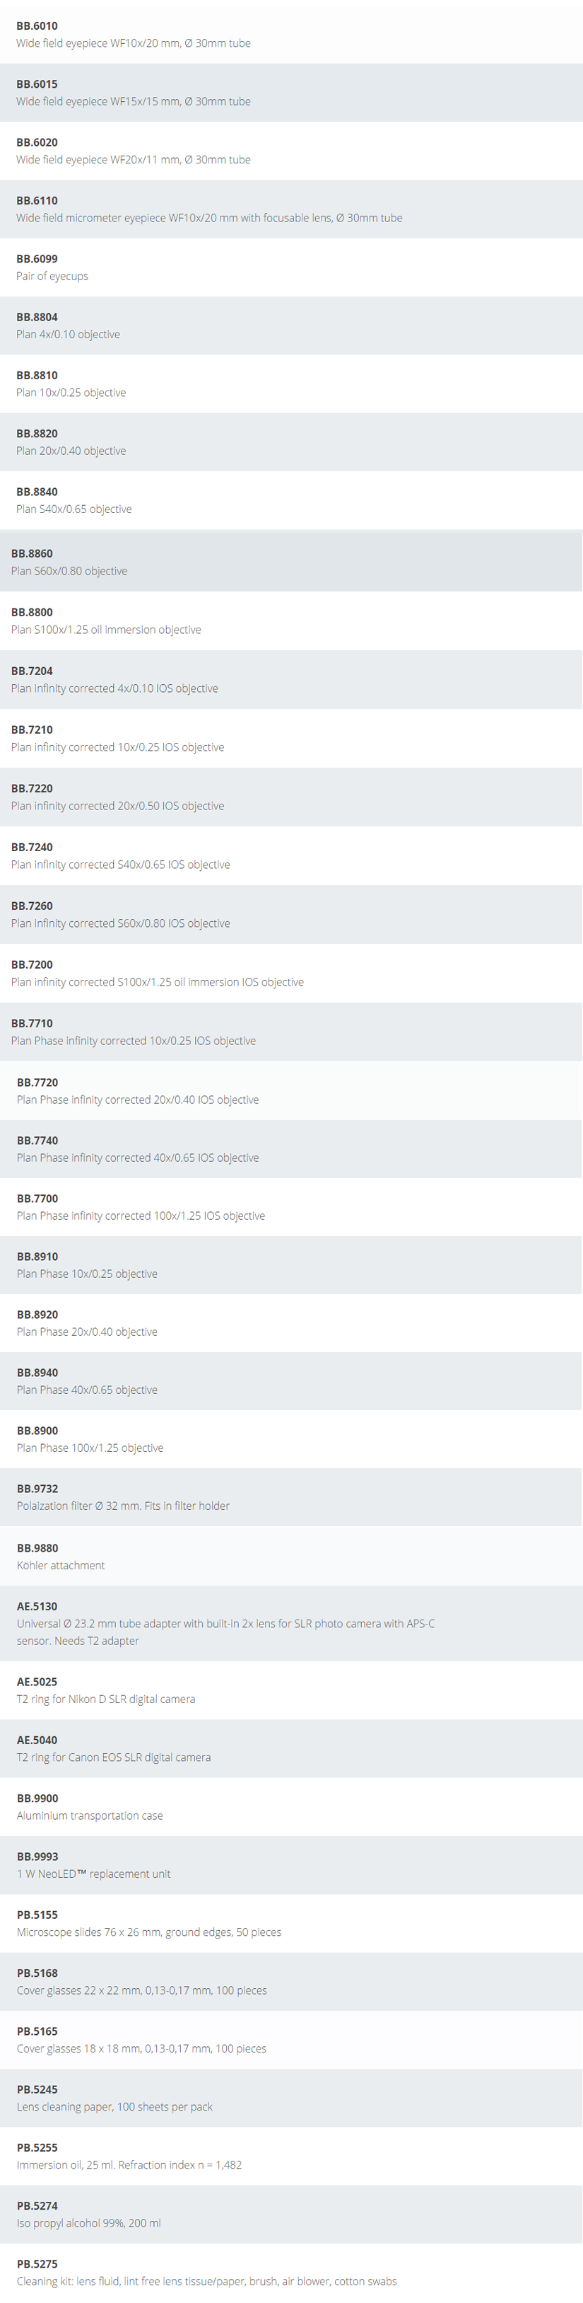Screen dimensions: 583x2303
Task: Click AE.5130 universal tube adapter item
Action: [x=291, y=1624]
